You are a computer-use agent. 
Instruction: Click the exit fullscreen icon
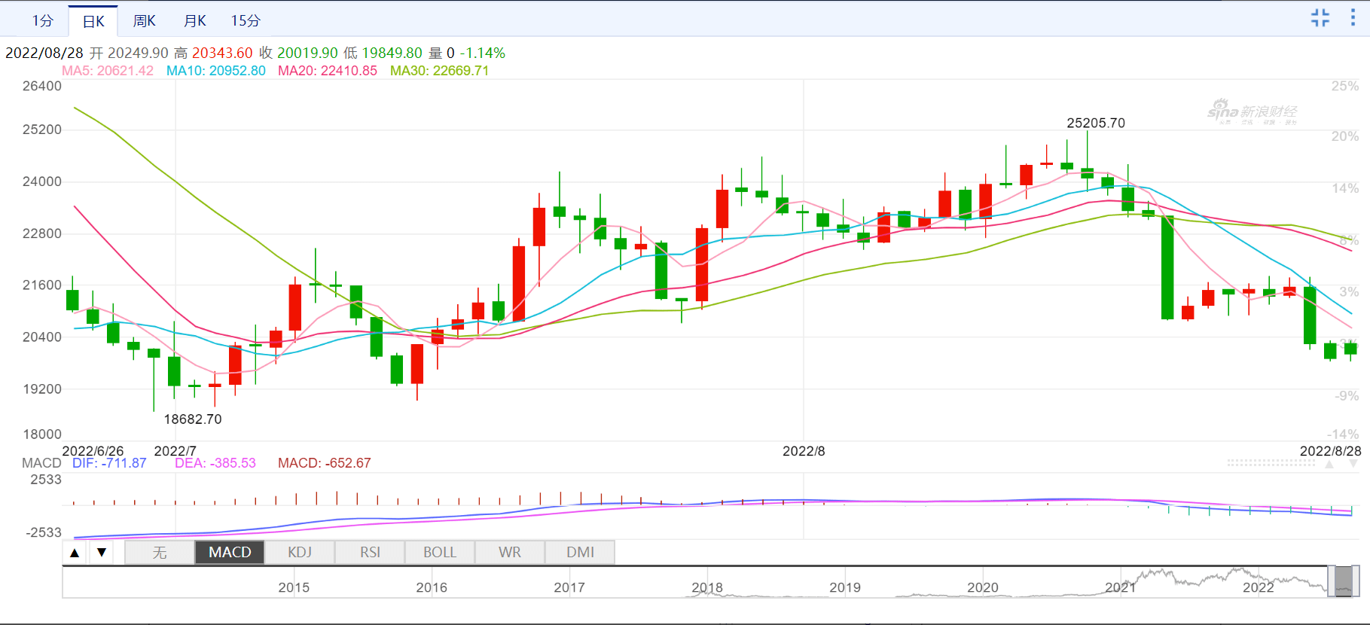coord(1320,18)
